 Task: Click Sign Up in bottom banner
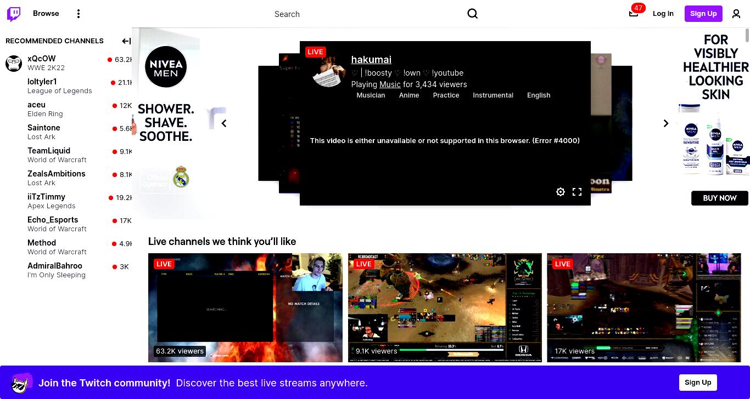[x=698, y=383]
